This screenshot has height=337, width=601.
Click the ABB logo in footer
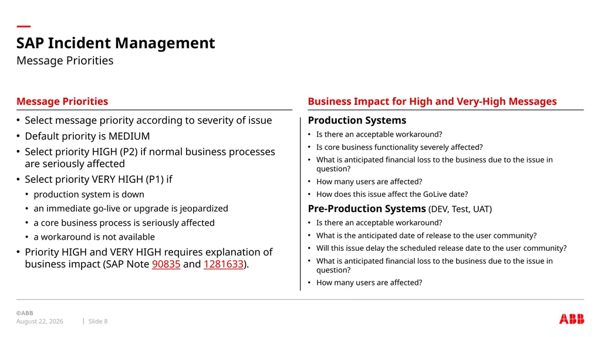(x=572, y=319)
